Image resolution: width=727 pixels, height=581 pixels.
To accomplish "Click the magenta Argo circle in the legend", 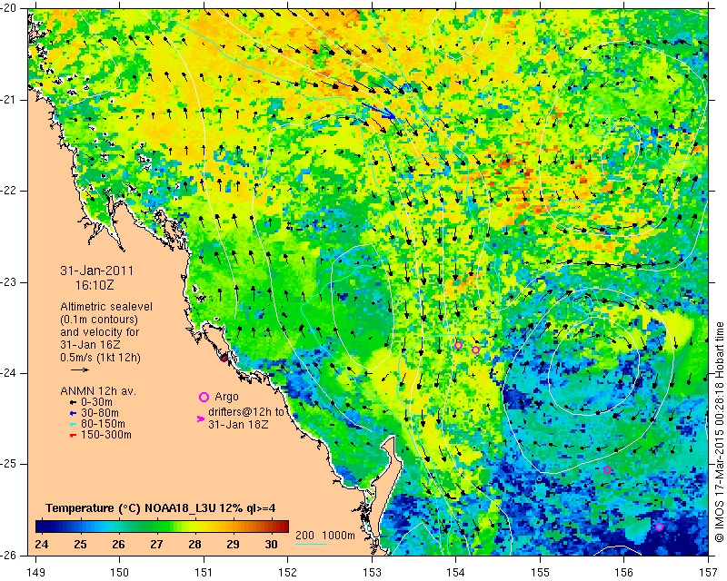I will tap(204, 397).
